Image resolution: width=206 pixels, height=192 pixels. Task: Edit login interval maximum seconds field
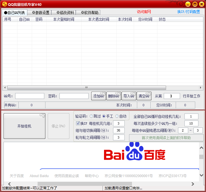(x=198, y=130)
